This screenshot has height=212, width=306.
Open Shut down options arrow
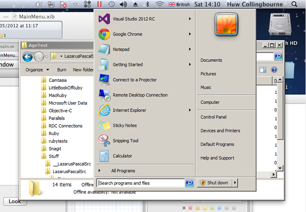235,183
